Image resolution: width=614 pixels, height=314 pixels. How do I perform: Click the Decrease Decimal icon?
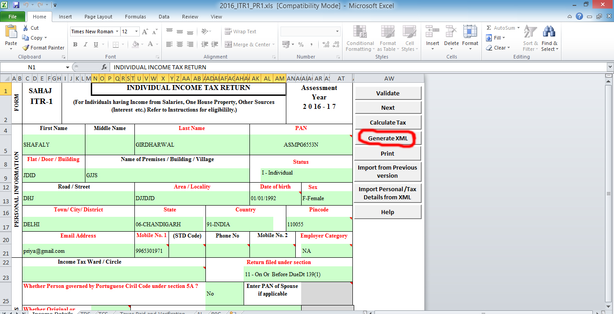(336, 45)
